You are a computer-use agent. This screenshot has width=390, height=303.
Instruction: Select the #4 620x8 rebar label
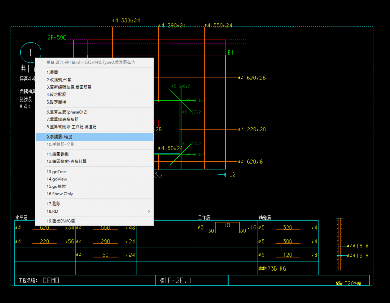pos(250,162)
